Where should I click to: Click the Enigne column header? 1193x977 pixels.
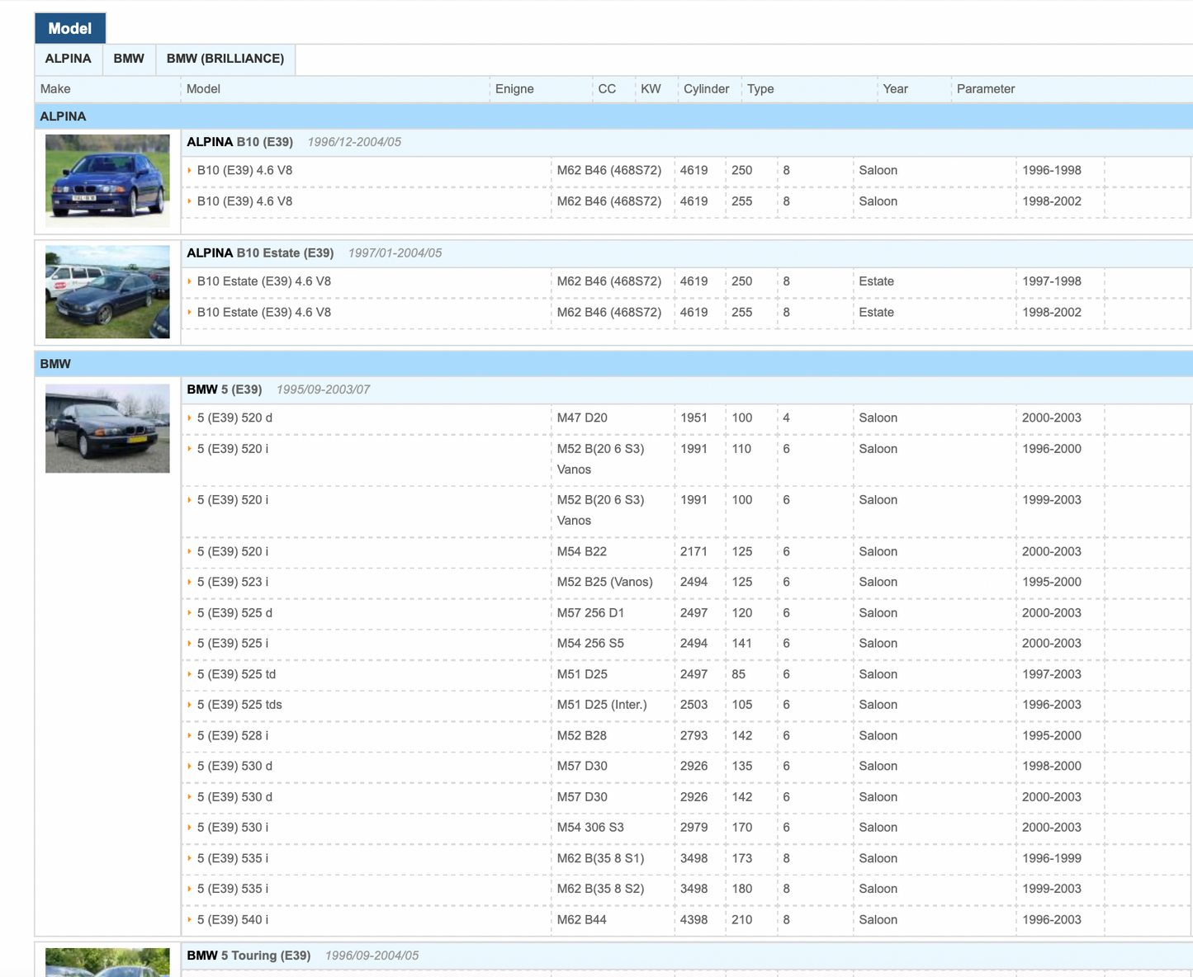514,89
